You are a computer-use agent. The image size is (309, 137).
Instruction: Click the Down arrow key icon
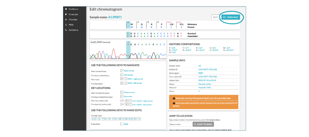tap(122, 92)
